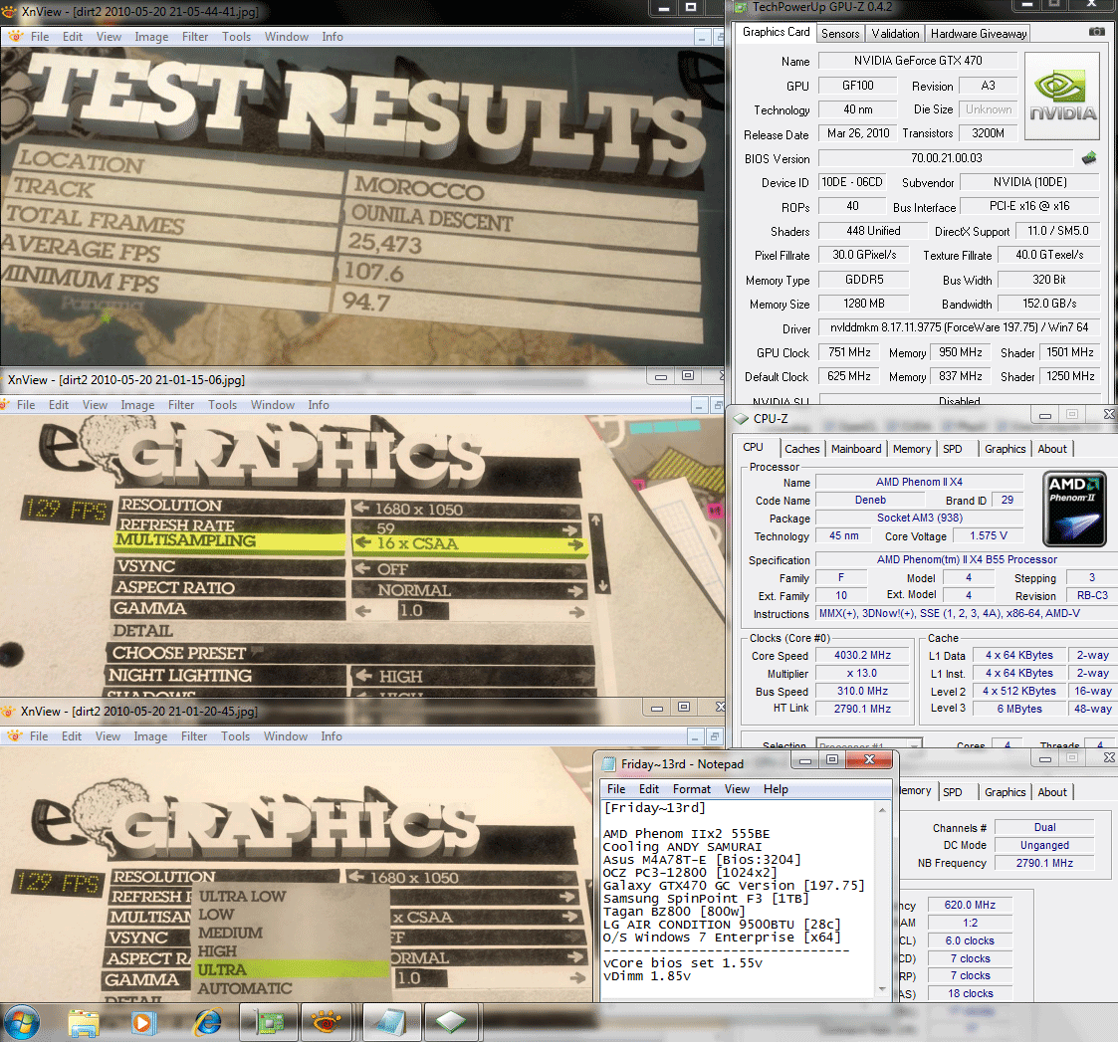Screen dimensions: 1118x1042
Task: Click the NB Frequency value 2790.1 MHz
Action: pos(1044,863)
